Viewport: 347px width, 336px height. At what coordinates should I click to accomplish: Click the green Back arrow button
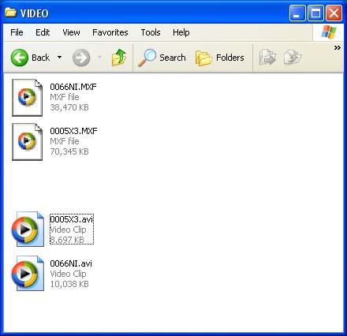click(x=20, y=58)
